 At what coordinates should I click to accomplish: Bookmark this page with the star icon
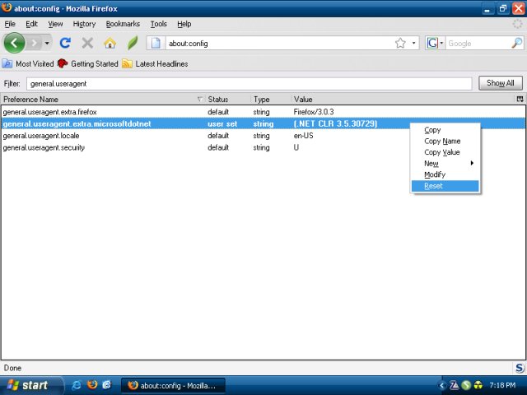pyautogui.click(x=400, y=43)
